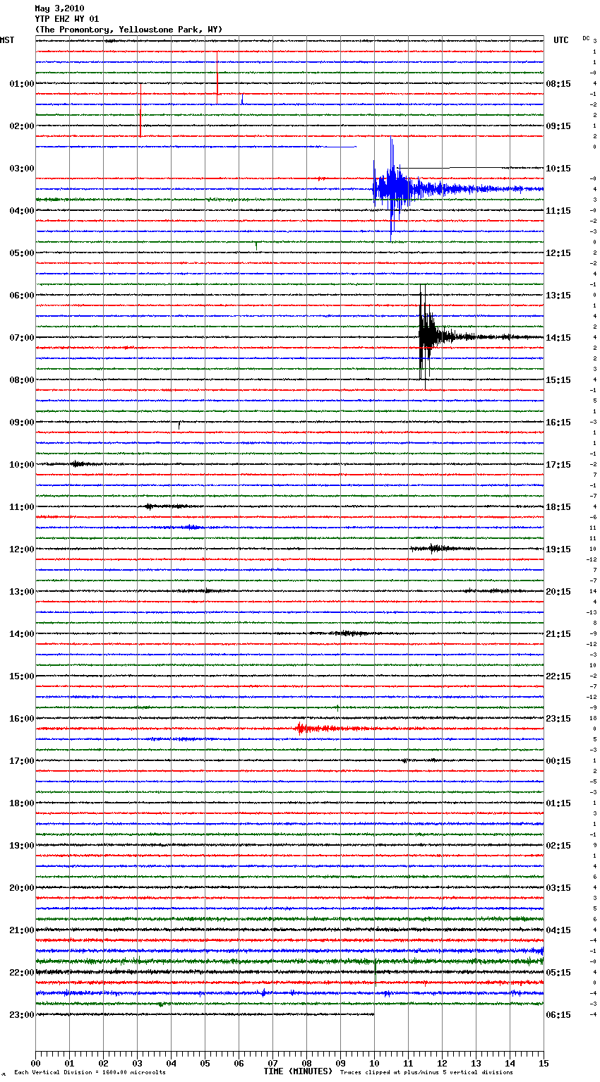The width and height of the screenshot is (600, 1082).
Task: Click the 21:15 UTC time label
Action: pos(558,634)
